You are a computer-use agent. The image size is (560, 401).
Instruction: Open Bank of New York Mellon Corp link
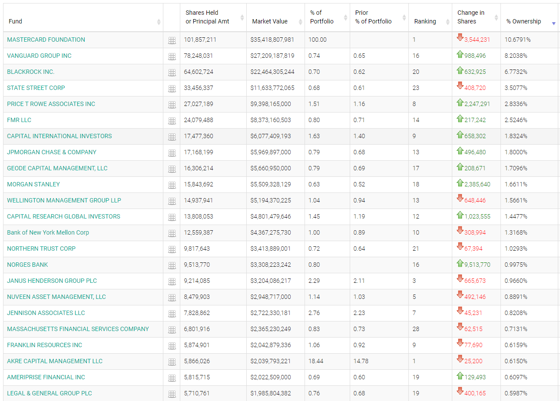48,232
